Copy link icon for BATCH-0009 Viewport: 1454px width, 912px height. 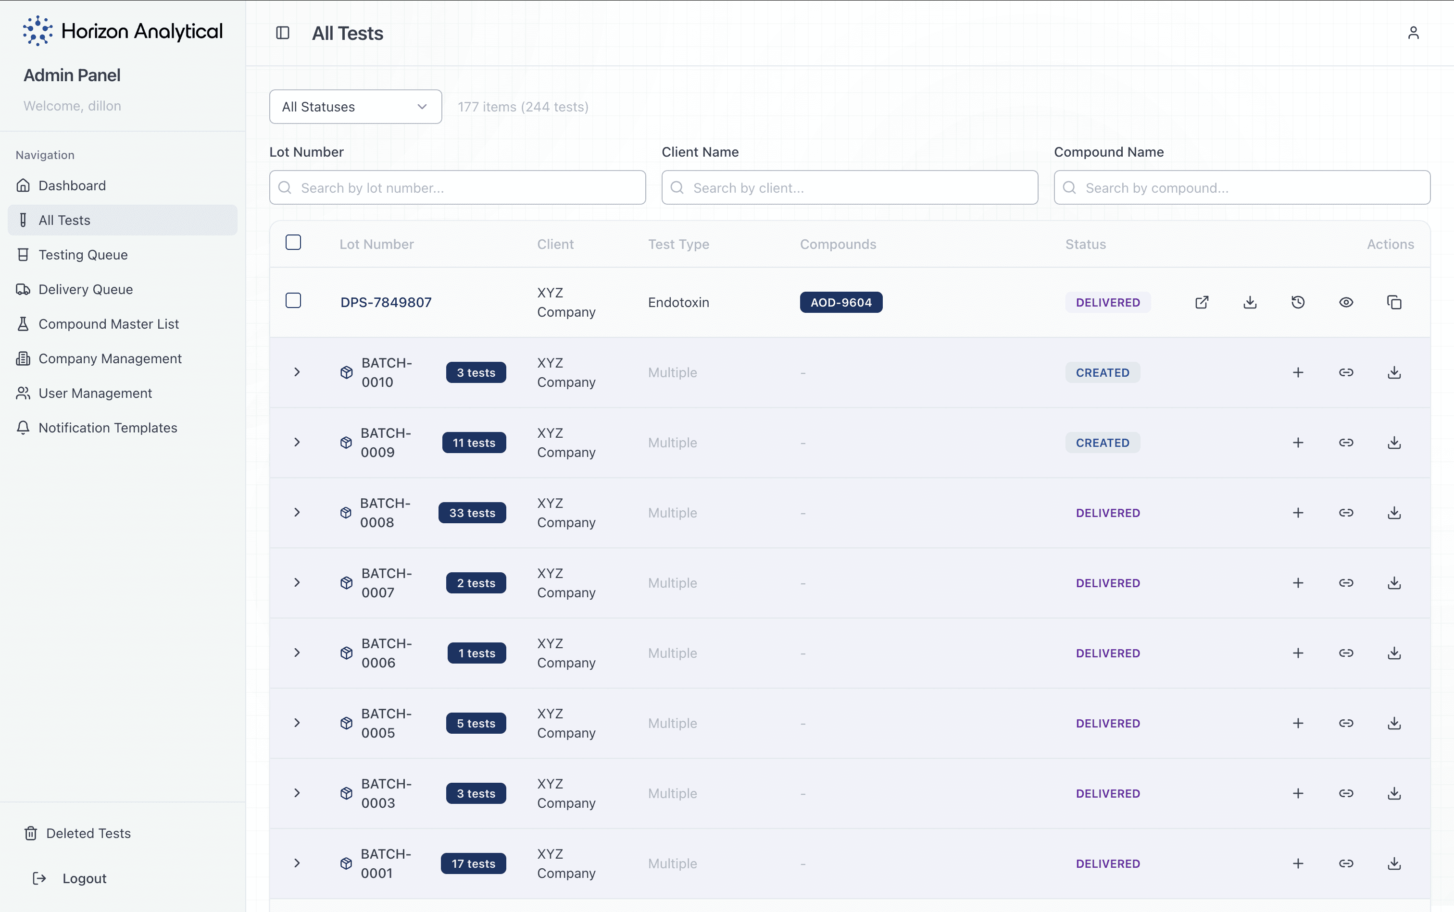[1346, 442]
